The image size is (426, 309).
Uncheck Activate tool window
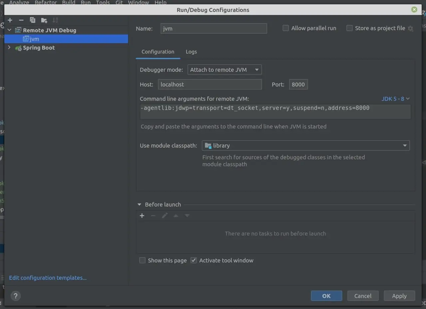tap(194, 260)
